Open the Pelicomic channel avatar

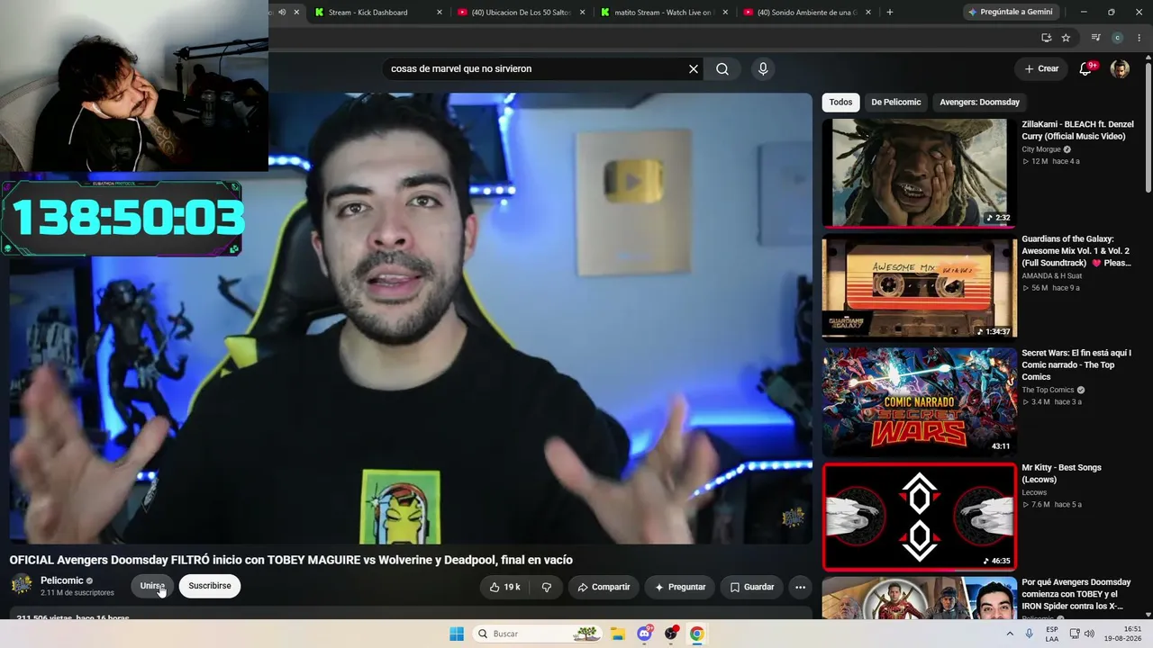tap(22, 585)
